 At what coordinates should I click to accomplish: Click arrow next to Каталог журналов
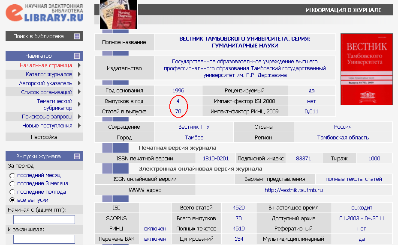79,74
